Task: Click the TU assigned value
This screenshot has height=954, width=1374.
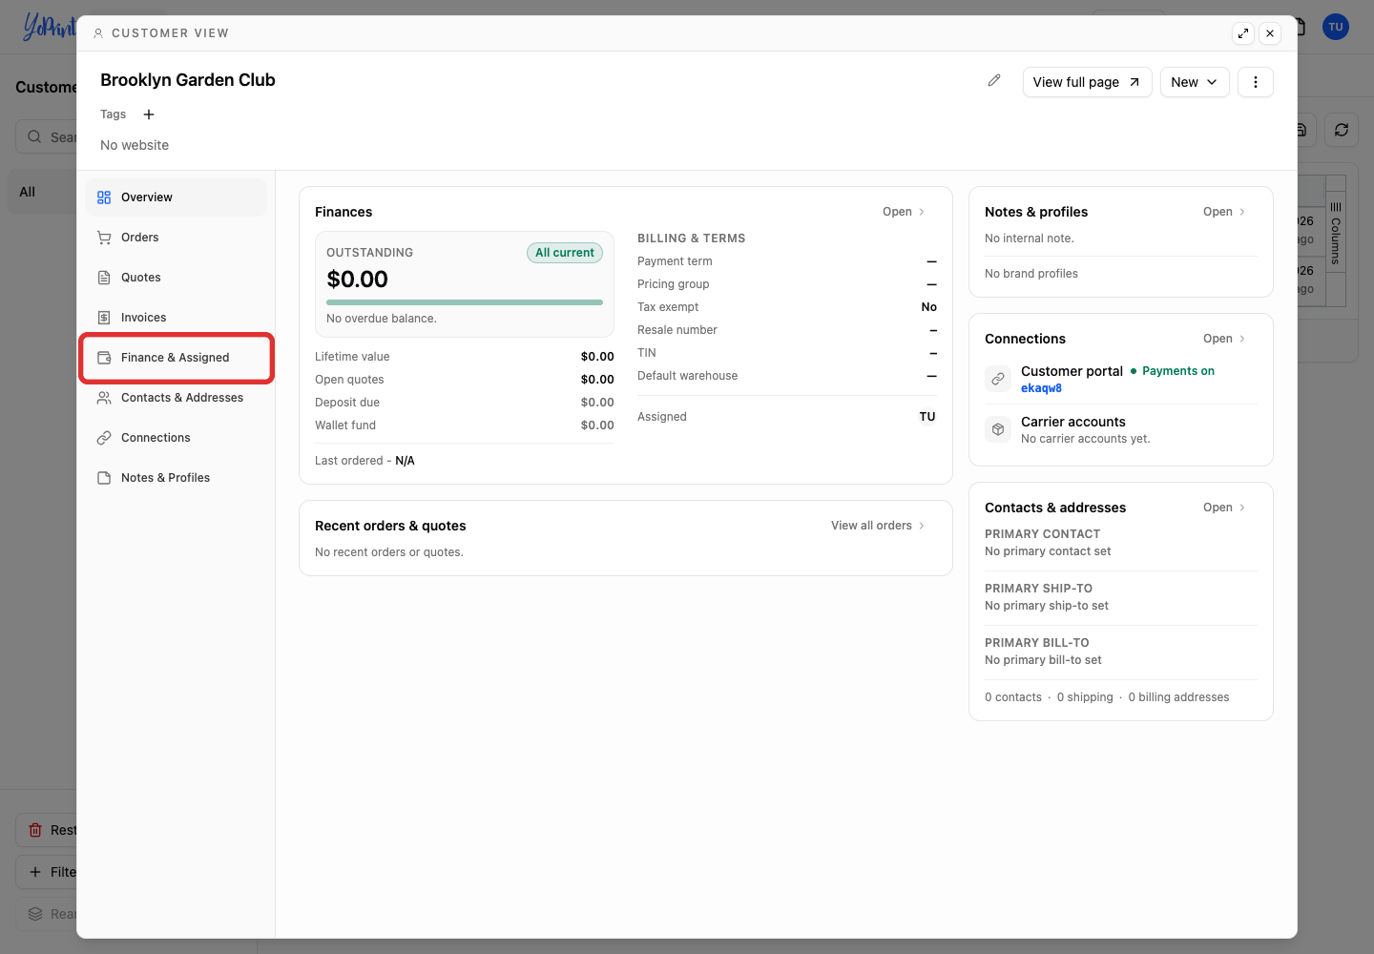Action: (927, 417)
